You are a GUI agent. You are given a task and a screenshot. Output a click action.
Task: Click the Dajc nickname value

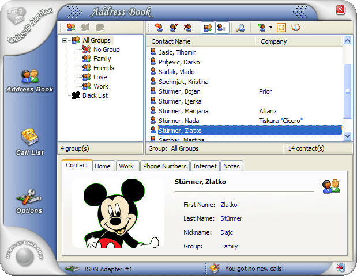[x=227, y=232]
